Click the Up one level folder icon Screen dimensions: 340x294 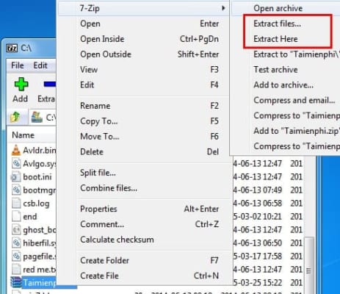(x=15, y=117)
